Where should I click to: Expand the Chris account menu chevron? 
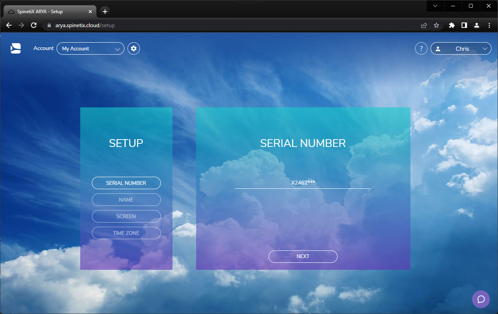pos(484,48)
